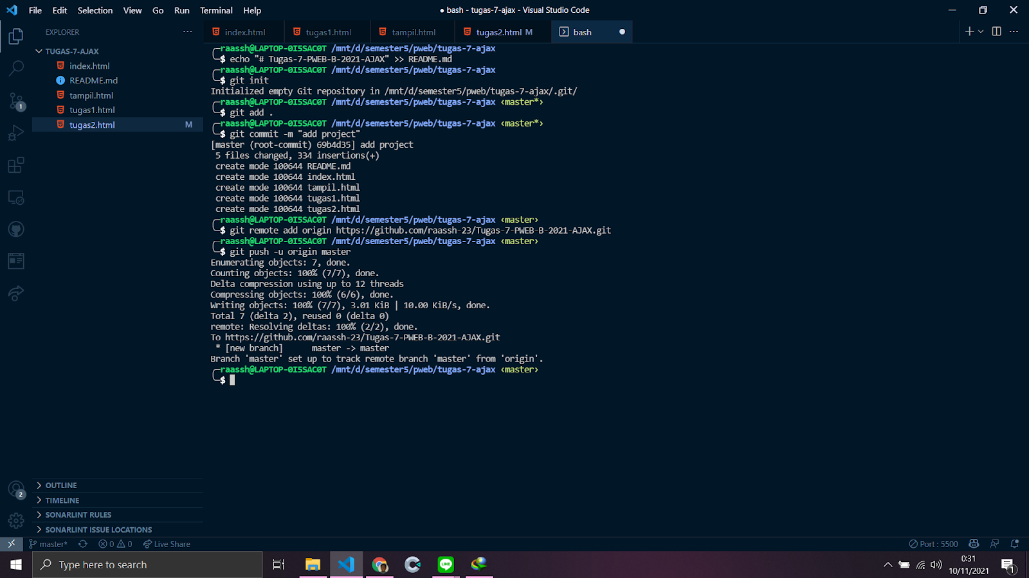Expand the SONARLINT RULES section

pyautogui.click(x=118, y=515)
